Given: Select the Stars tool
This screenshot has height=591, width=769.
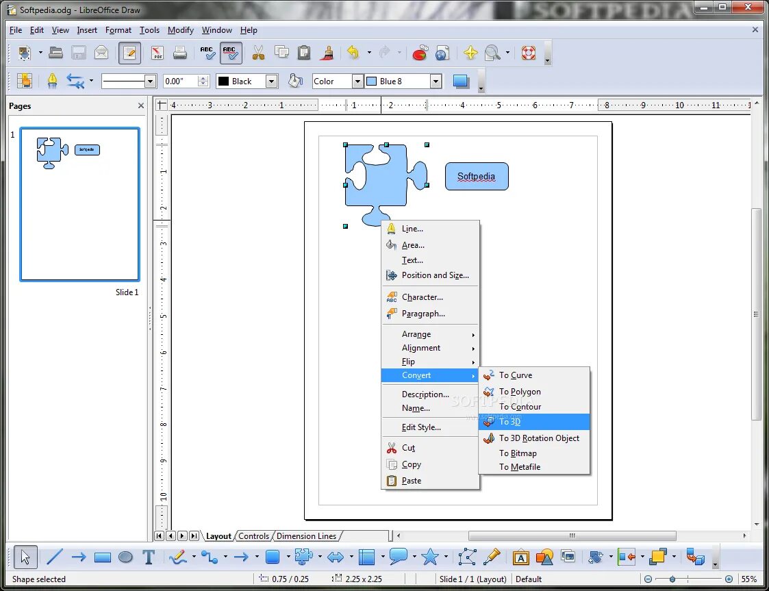Looking at the screenshot, I should click(x=429, y=557).
